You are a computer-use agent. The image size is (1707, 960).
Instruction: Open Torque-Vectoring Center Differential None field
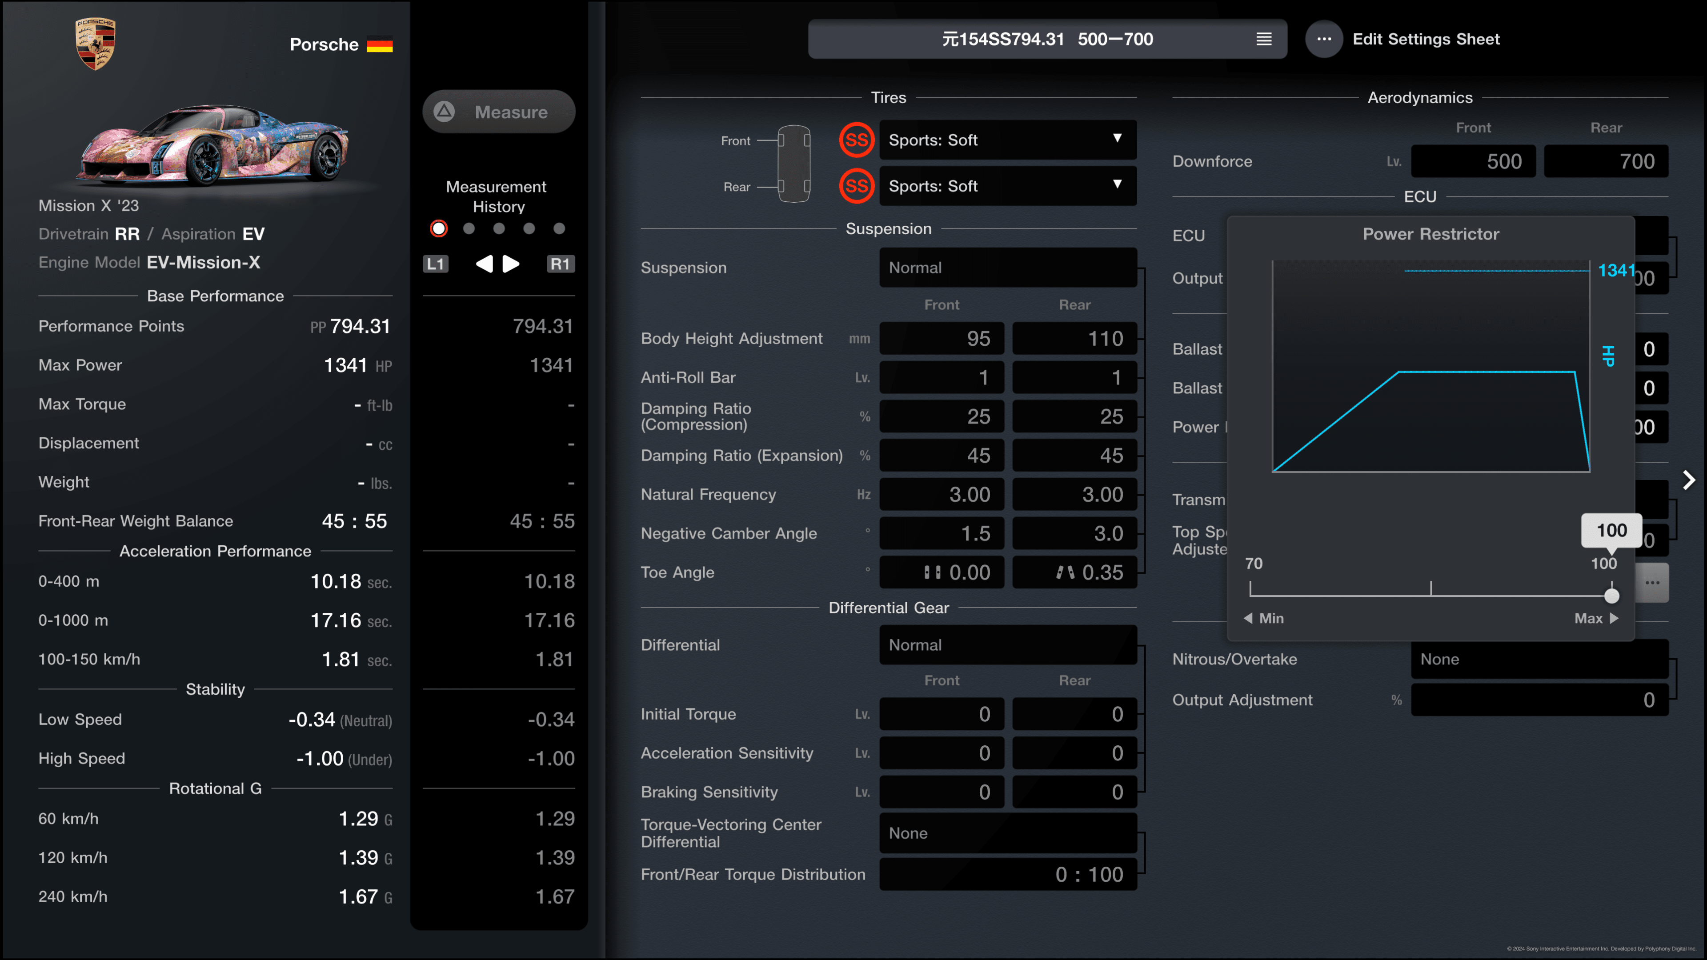(x=1008, y=833)
